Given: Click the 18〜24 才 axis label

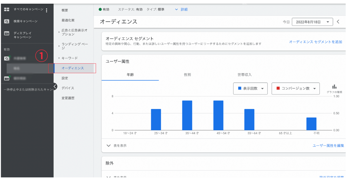Looking at the screenshot, I should click(130, 133).
